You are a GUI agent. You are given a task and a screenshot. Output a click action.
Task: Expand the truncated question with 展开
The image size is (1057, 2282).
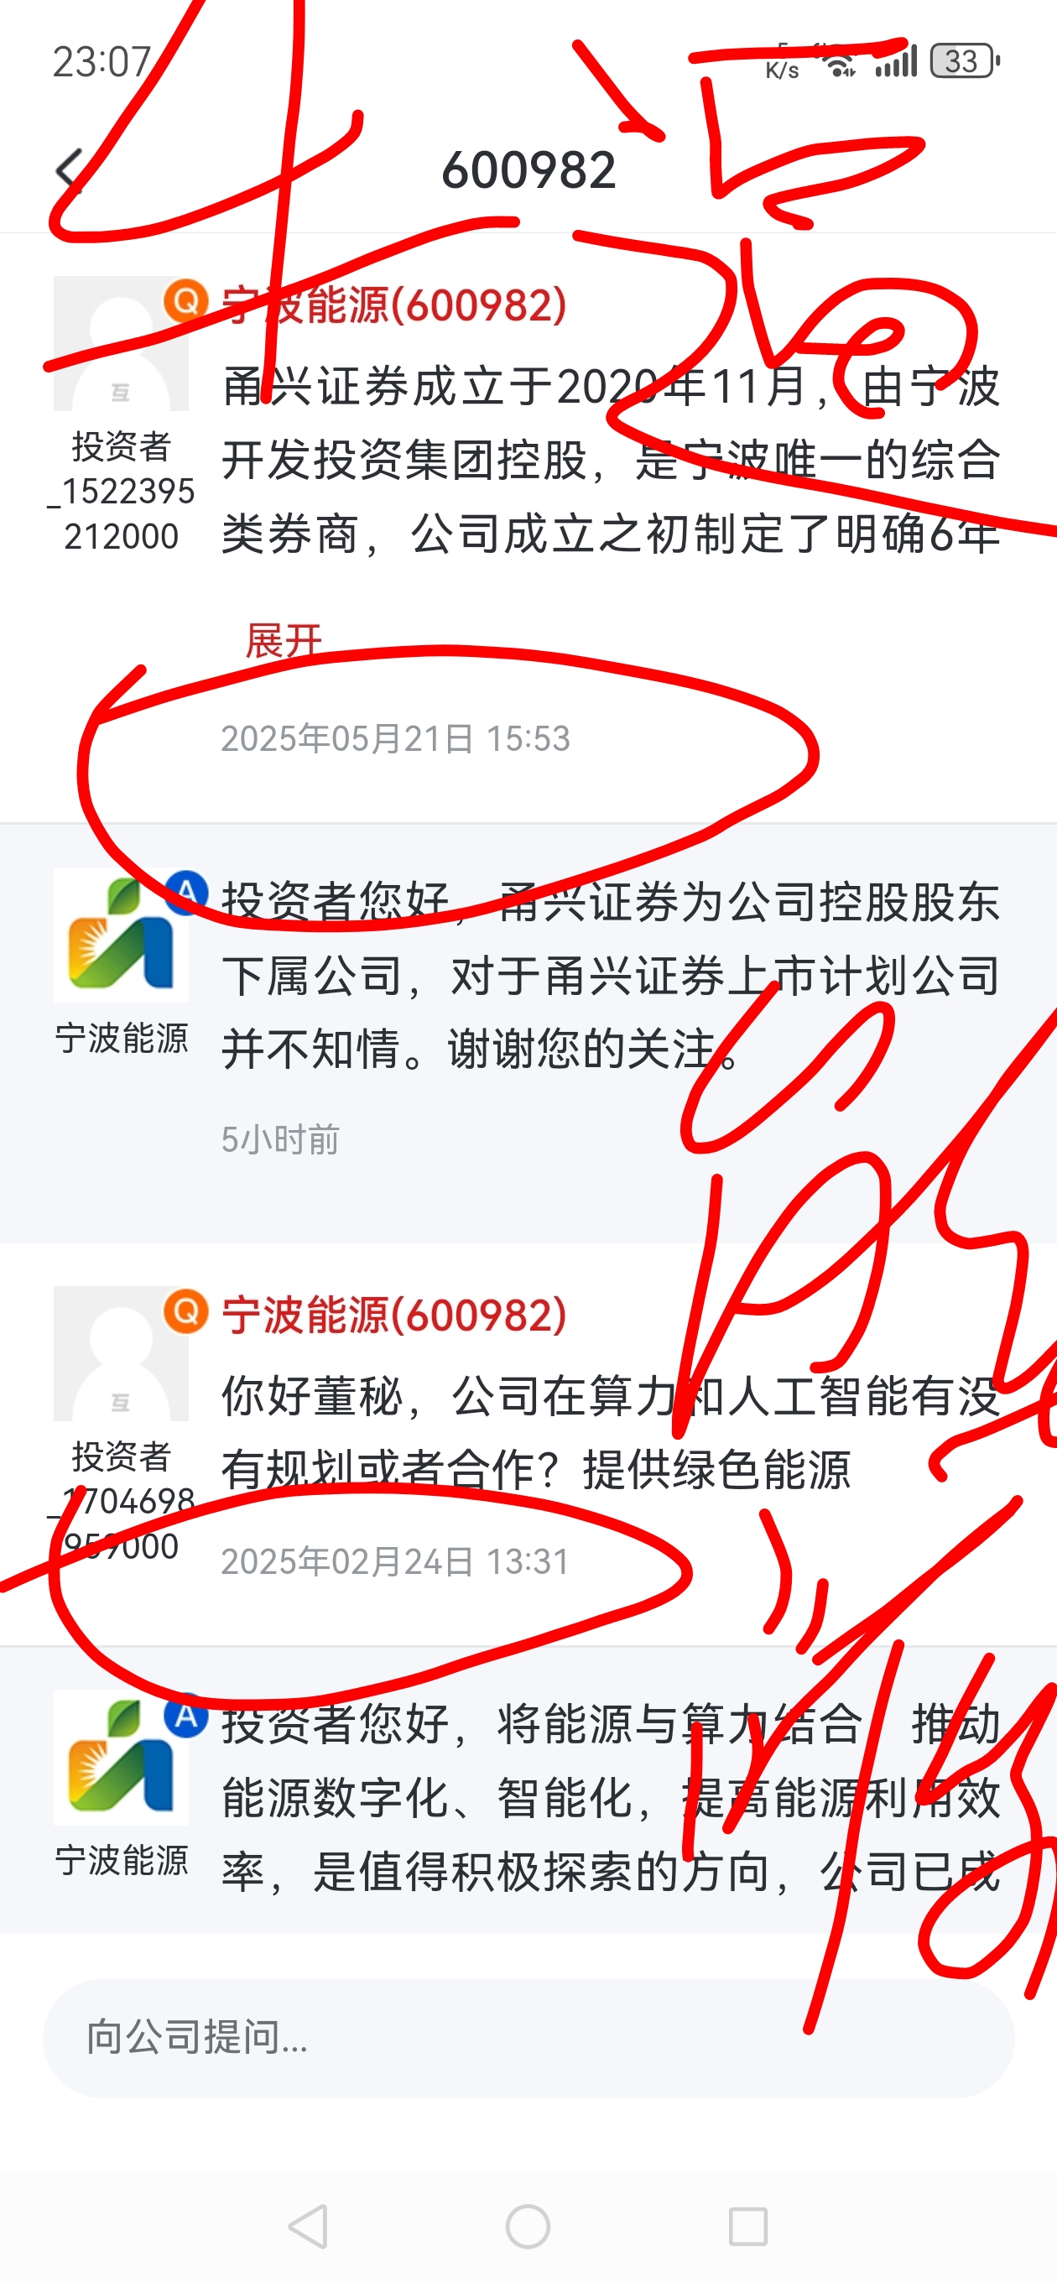coord(284,640)
